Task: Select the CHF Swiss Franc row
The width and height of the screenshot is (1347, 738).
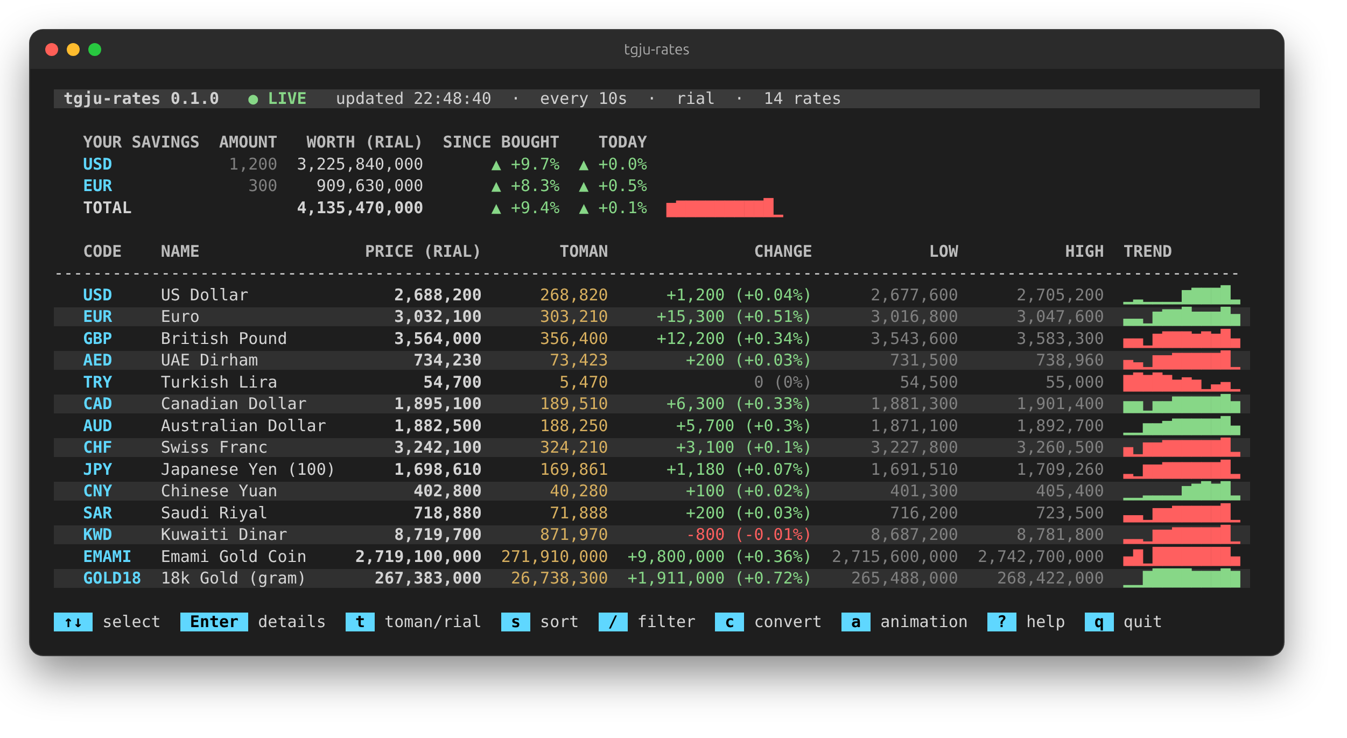Action: (651, 447)
